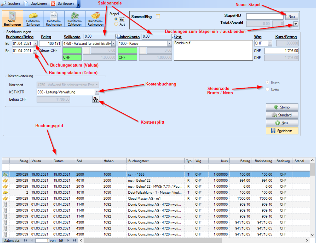Image resolution: width=316 pixels, height=243 pixels.
Task: Select Stapel Aus radio button
Action: [x=116, y=24]
